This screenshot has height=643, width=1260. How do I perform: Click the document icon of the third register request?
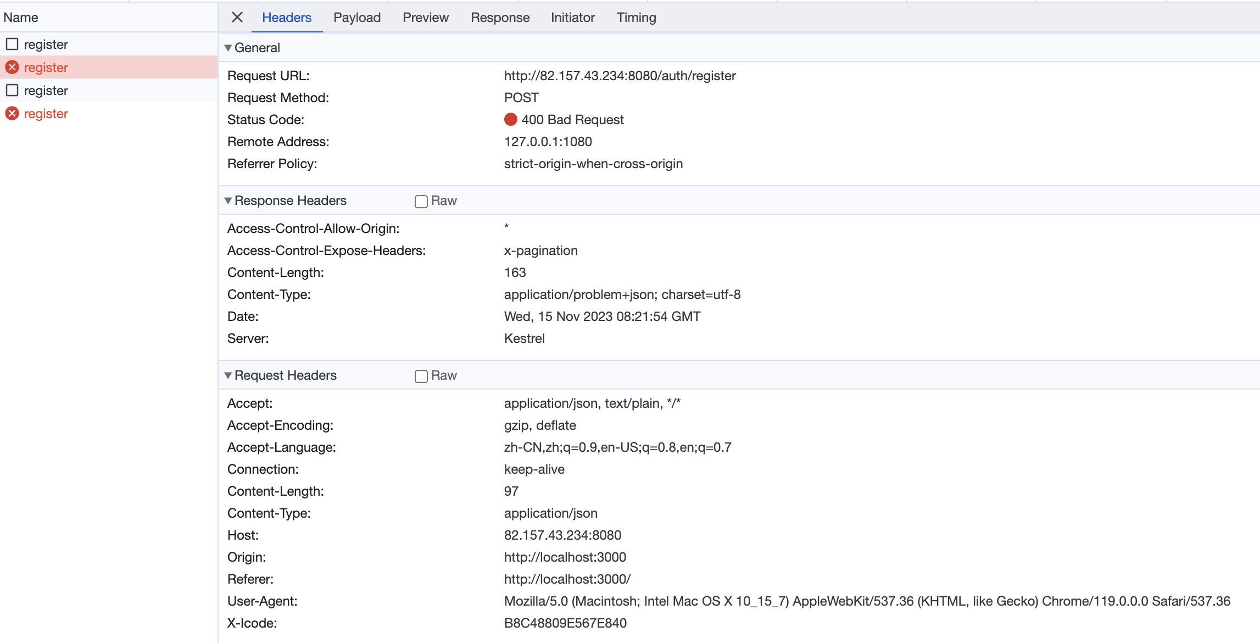[x=12, y=90]
